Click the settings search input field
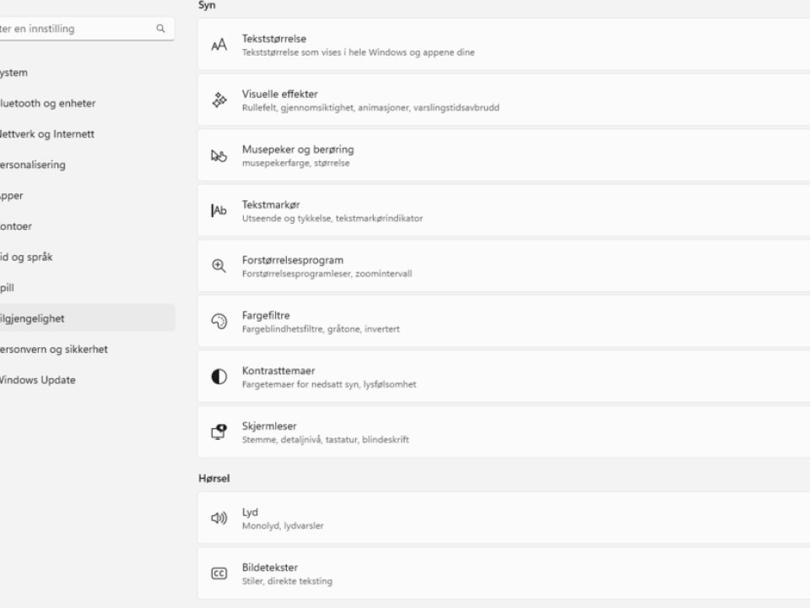This screenshot has height=608, width=810. click(86, 29)
